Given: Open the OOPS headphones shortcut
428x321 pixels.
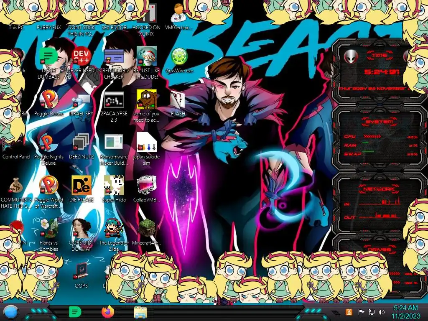Looking at the screenshot, I should click(82, 276).
